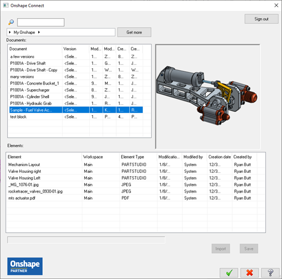Viewport: 282px width, 279px height.
Task: Click the document search input field
Action: click(41, 22)
